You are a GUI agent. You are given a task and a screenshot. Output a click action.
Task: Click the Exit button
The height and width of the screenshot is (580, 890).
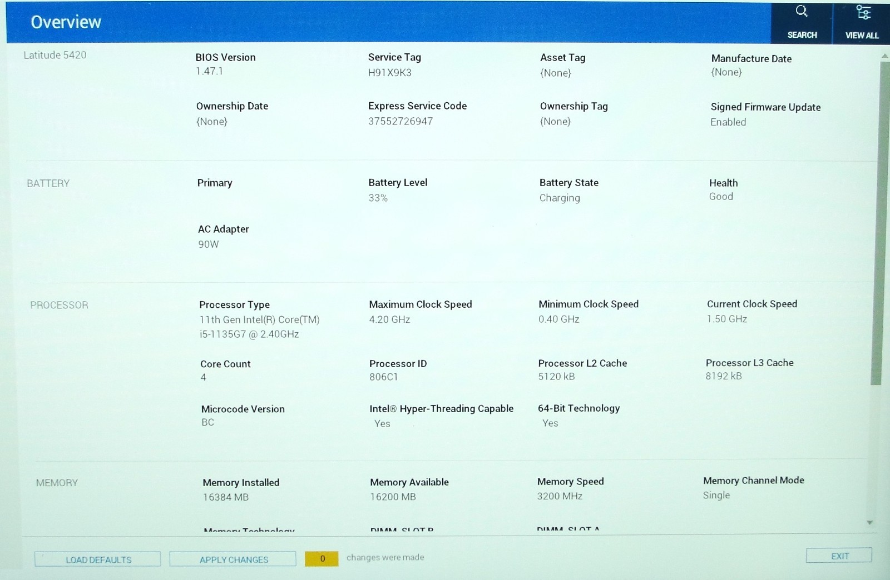[839, 556]
